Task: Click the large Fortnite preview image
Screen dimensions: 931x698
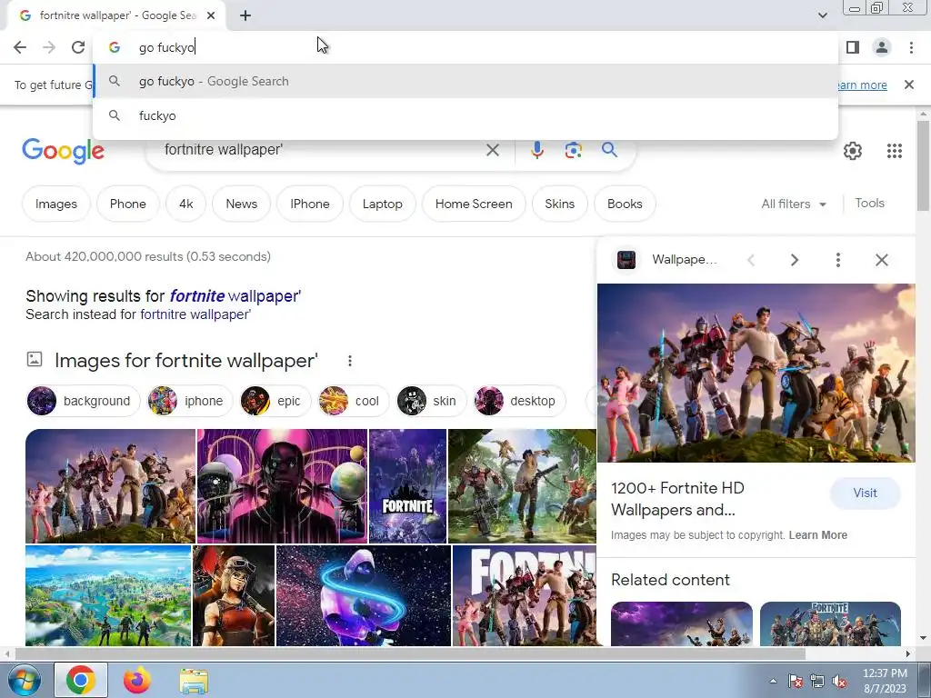Action: [x=756, y=373]
